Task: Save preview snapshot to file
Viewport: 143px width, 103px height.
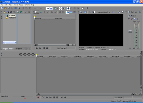Action: (x=122, y=12)
